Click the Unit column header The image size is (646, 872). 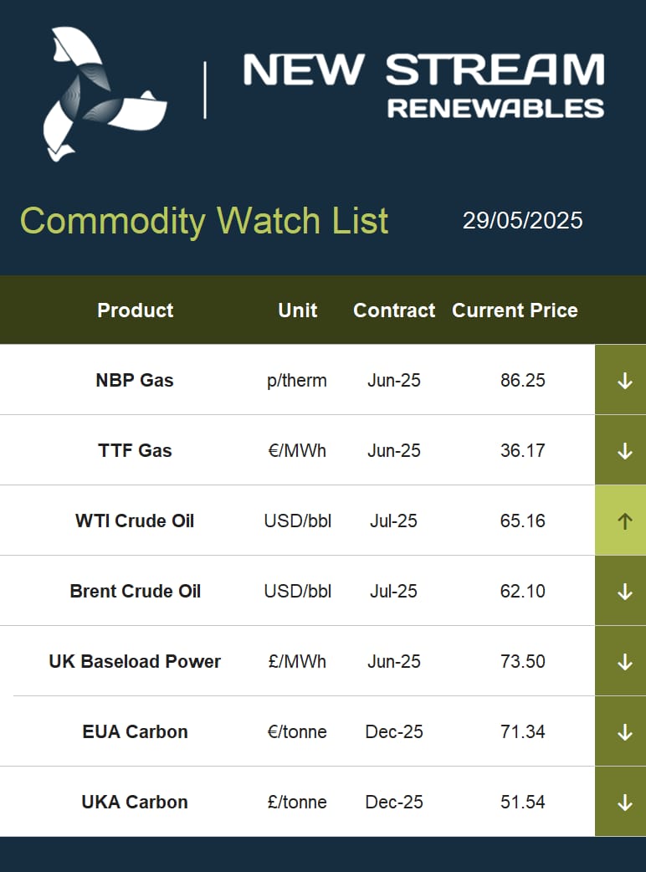coord(297,310)
